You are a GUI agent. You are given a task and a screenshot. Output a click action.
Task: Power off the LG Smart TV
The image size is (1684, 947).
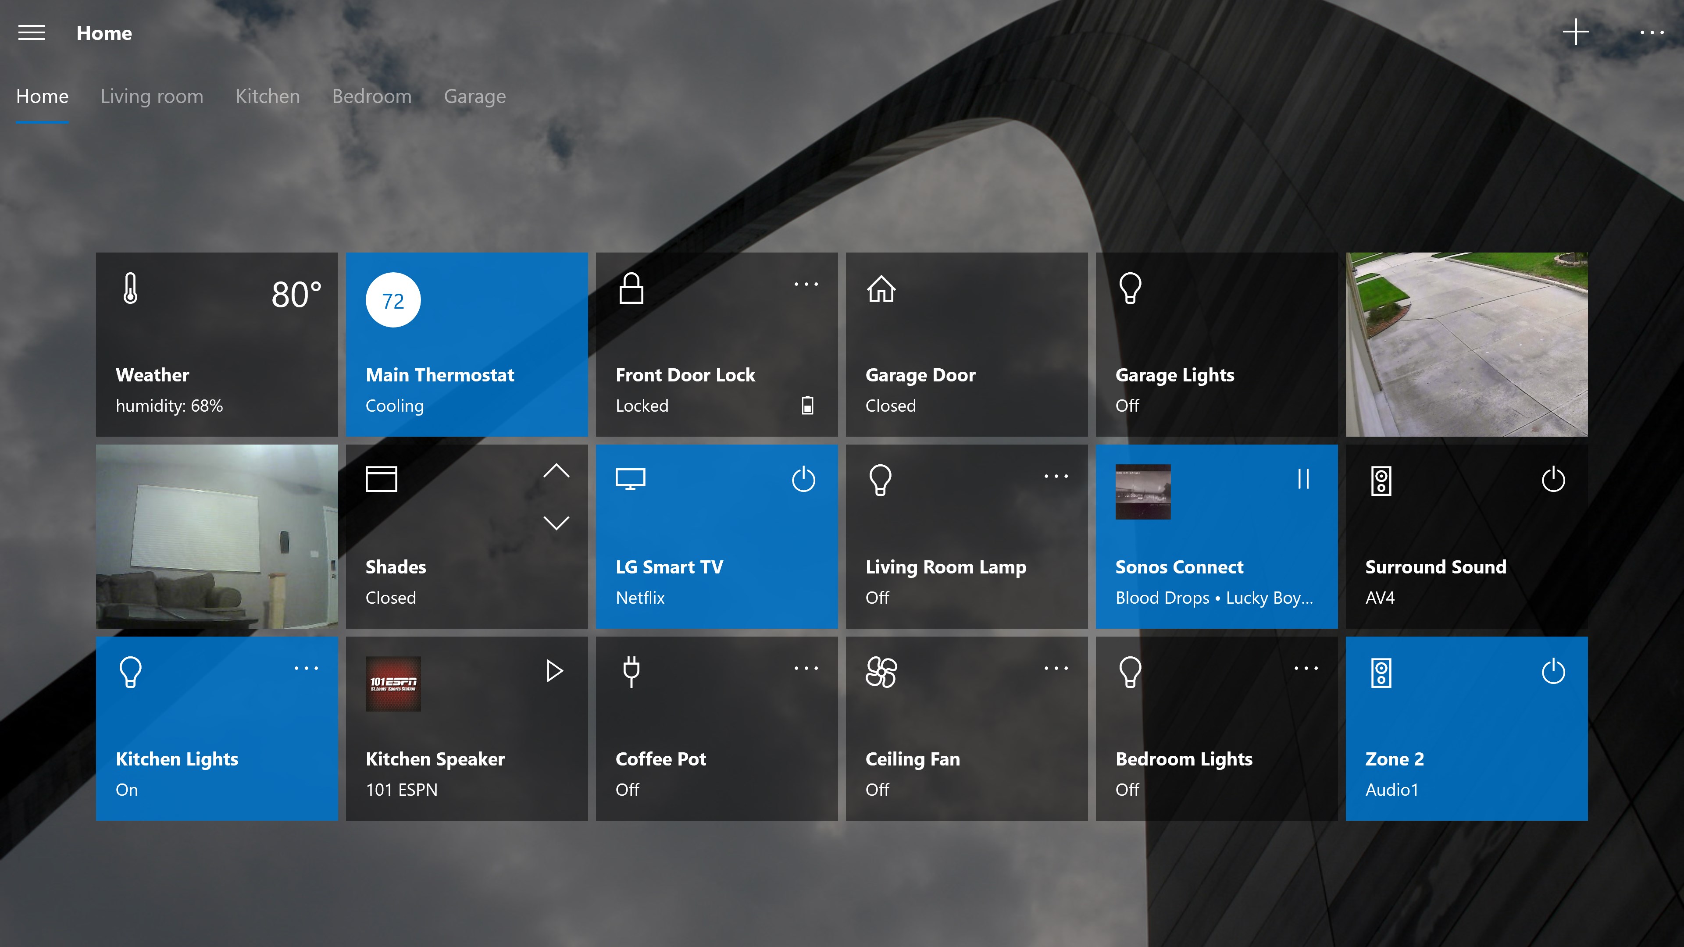tap(803, 479)
